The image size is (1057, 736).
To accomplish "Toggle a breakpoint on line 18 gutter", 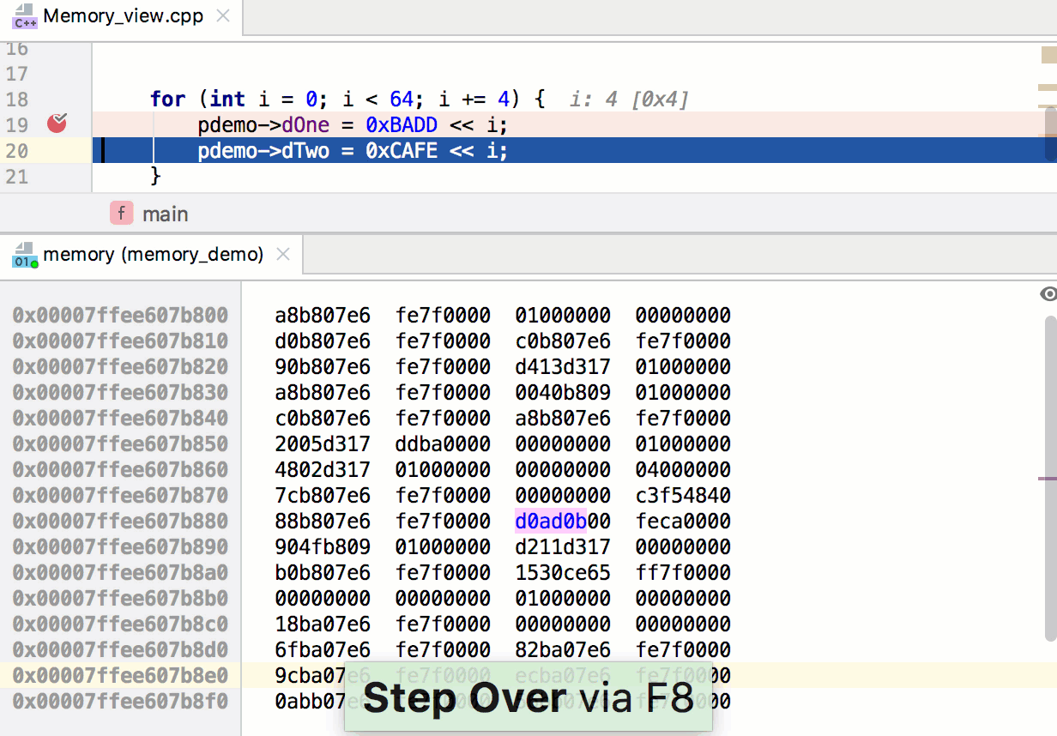I will click(x=56, y=99).
